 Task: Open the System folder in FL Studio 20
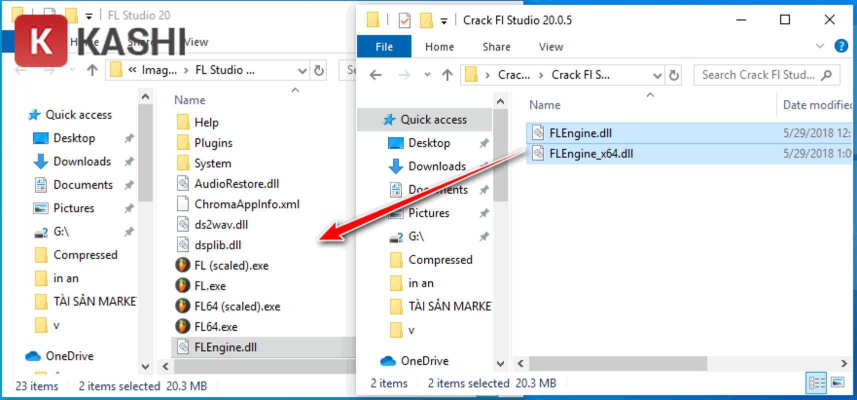213,163
